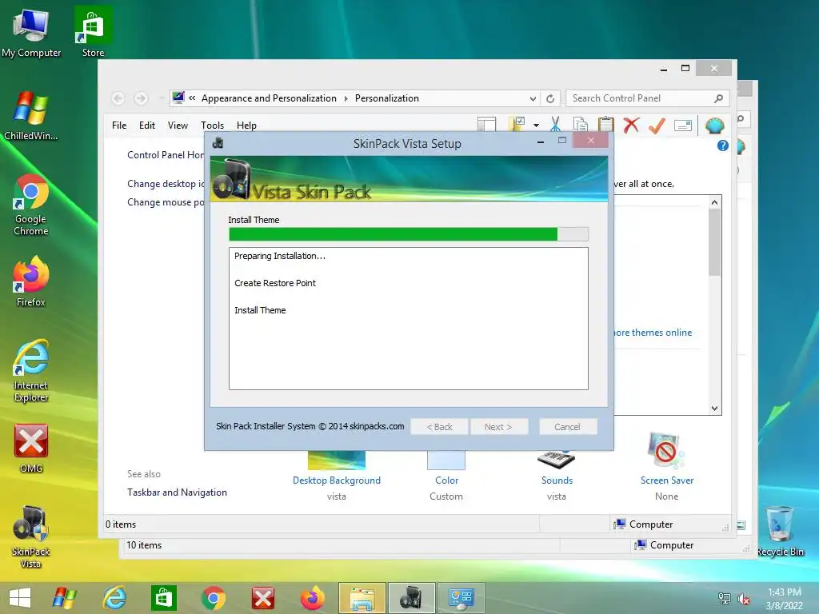The height and width of the screenshot is (614, 819).
Task: Open dropdown arrow beside checklist toolbar icon
Action: pos(537,126)
